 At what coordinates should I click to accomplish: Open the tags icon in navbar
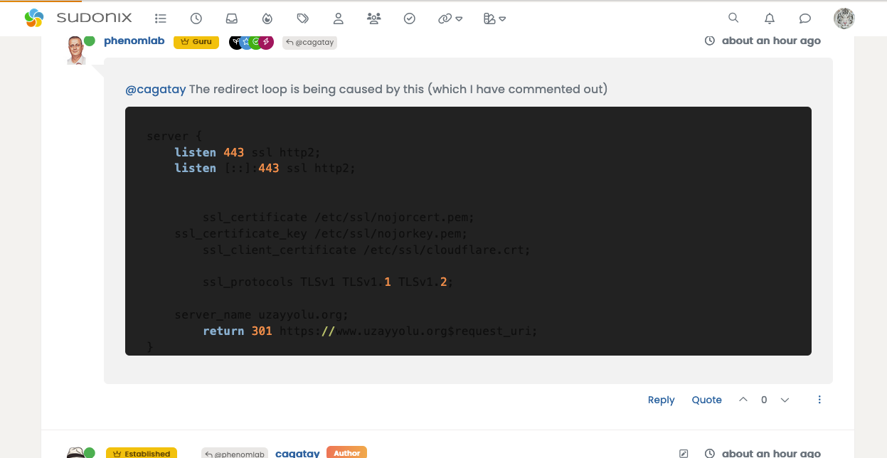coord(303,19)
